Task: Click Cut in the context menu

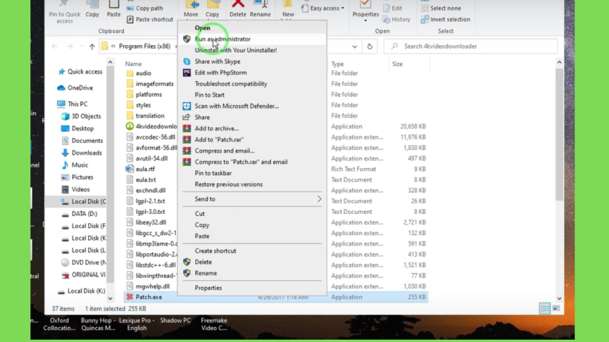Action: (200, 214)
